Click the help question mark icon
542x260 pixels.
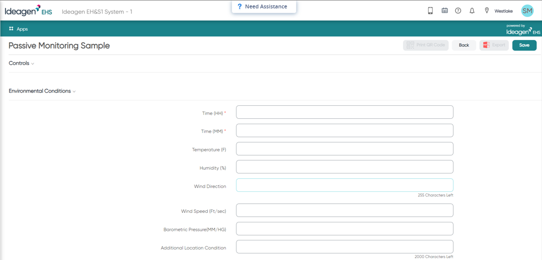pyautogui.click(x=458, y=11)
